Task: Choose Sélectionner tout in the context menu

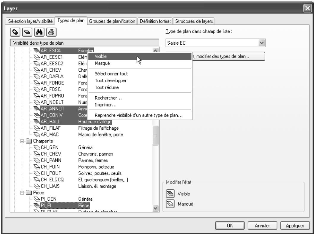Action: (x=140, y=73)
